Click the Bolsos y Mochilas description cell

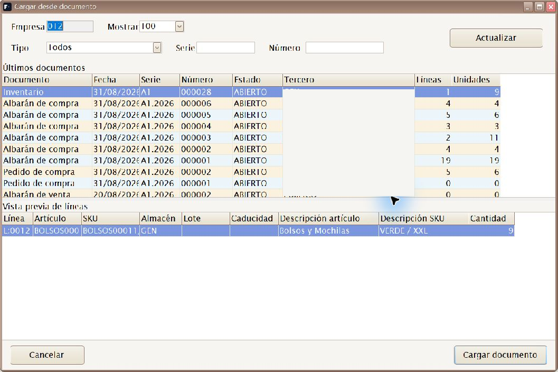coord(328,230)
